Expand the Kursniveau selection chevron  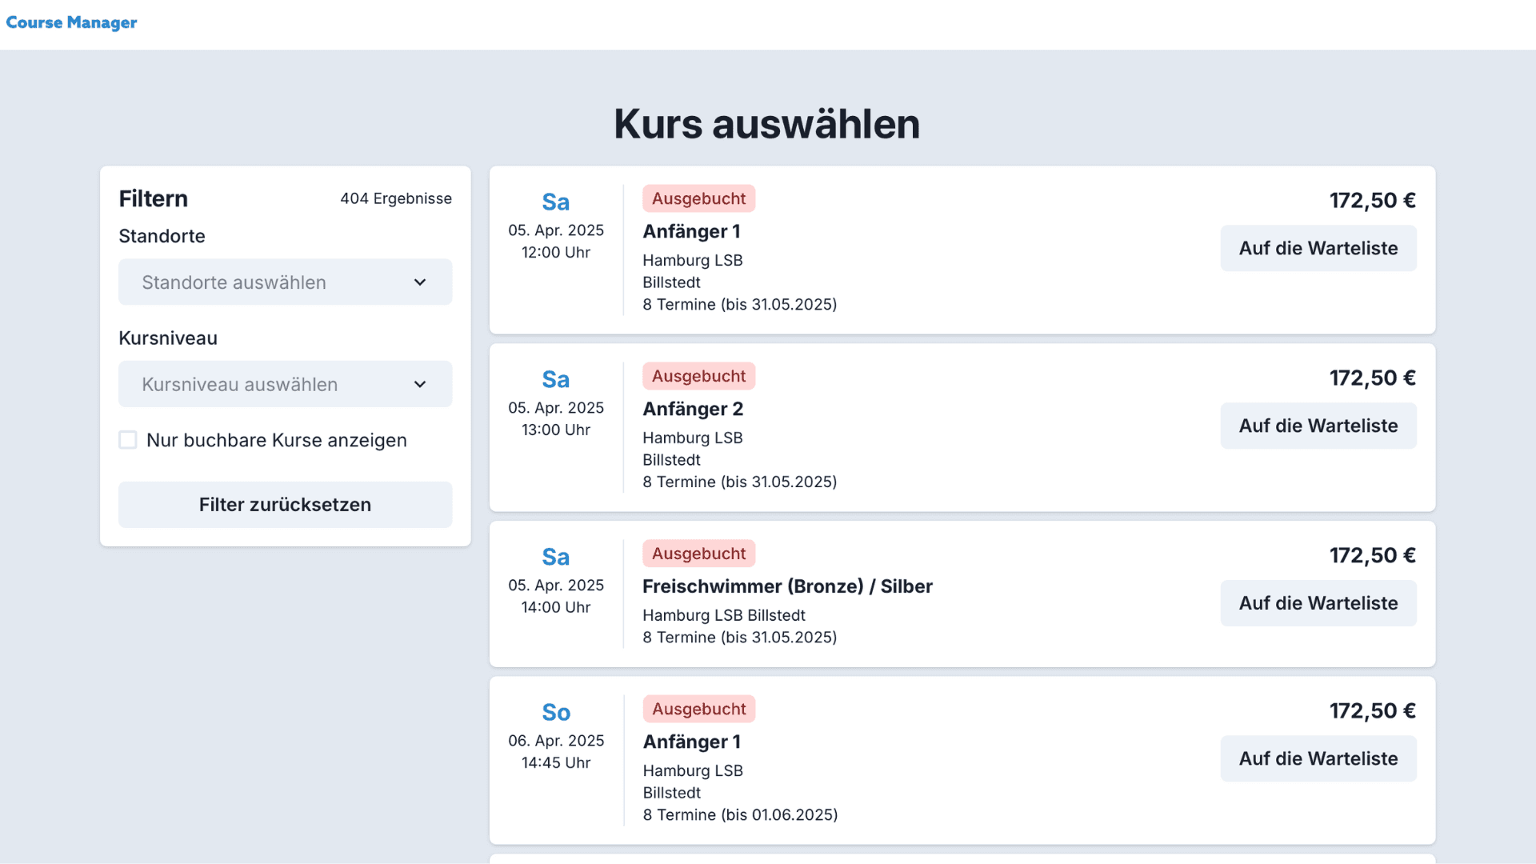tap(420, 384)
